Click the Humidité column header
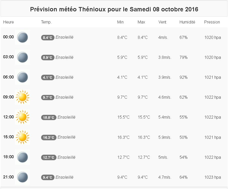This screenshot has height=189, width=228. point(187,22)
